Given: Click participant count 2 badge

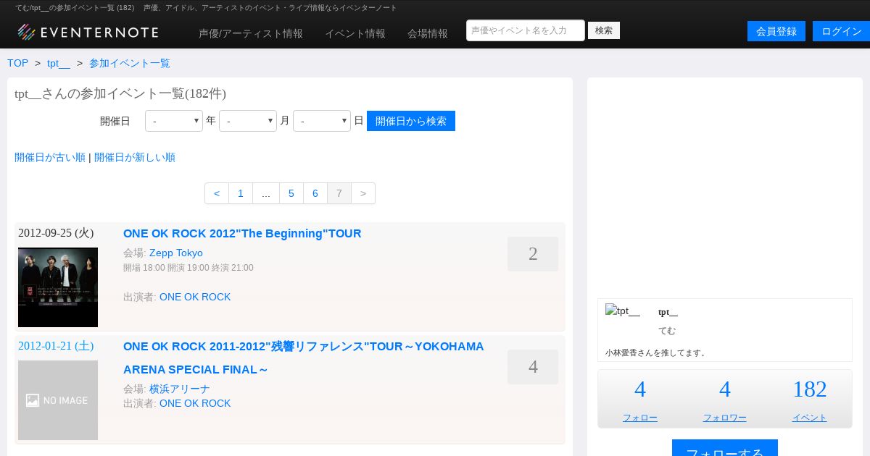Looking at the screenshot, I should coord(533,254).
